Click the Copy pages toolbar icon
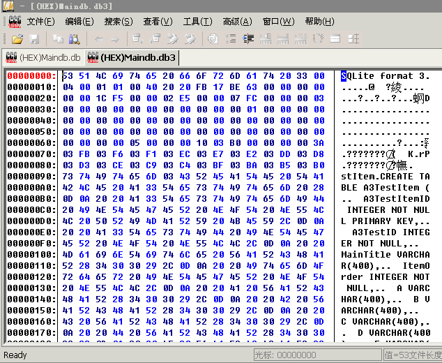442x363 pixels. coord(58,39)
